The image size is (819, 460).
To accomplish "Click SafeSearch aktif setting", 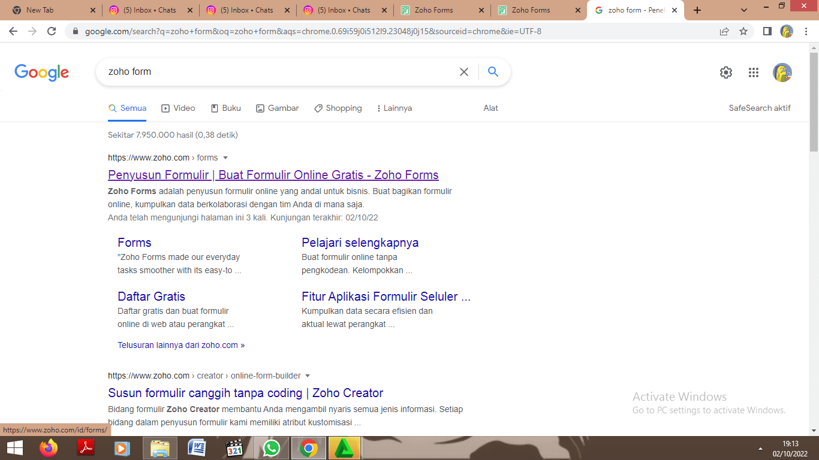I will tap(760, 108).
